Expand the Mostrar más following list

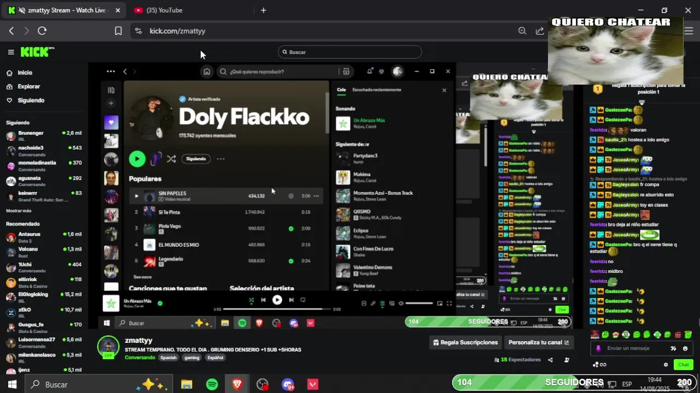point(19,211)
